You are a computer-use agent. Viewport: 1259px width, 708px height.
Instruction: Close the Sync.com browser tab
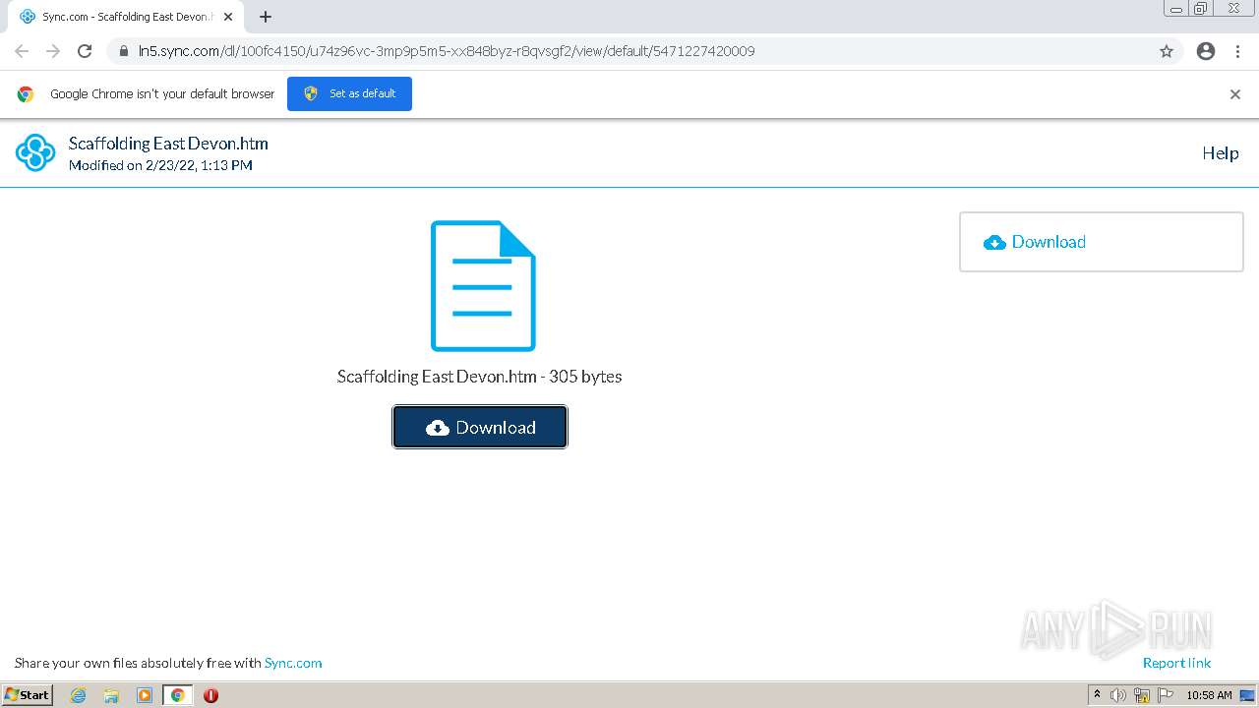(x=228, y=17)
